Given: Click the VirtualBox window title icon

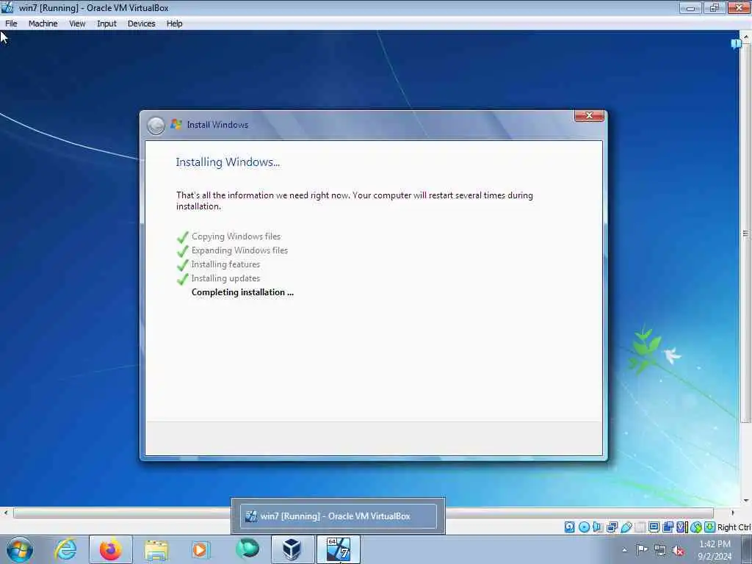Looking at the screenshot, I should (x=7, y=7).
